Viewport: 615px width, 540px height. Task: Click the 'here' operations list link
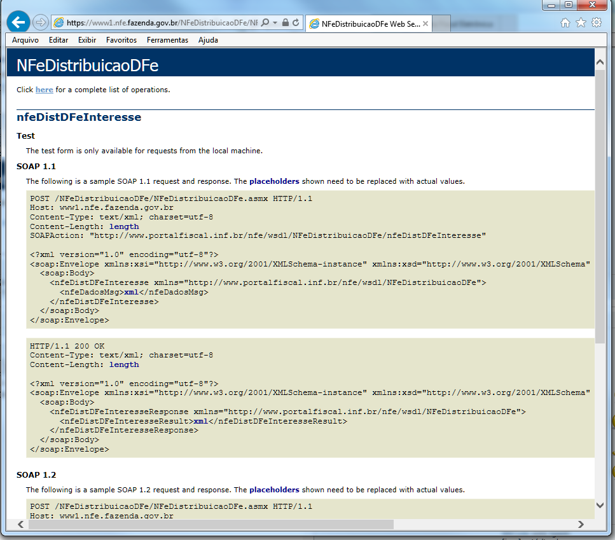click(x=45, y=90)
